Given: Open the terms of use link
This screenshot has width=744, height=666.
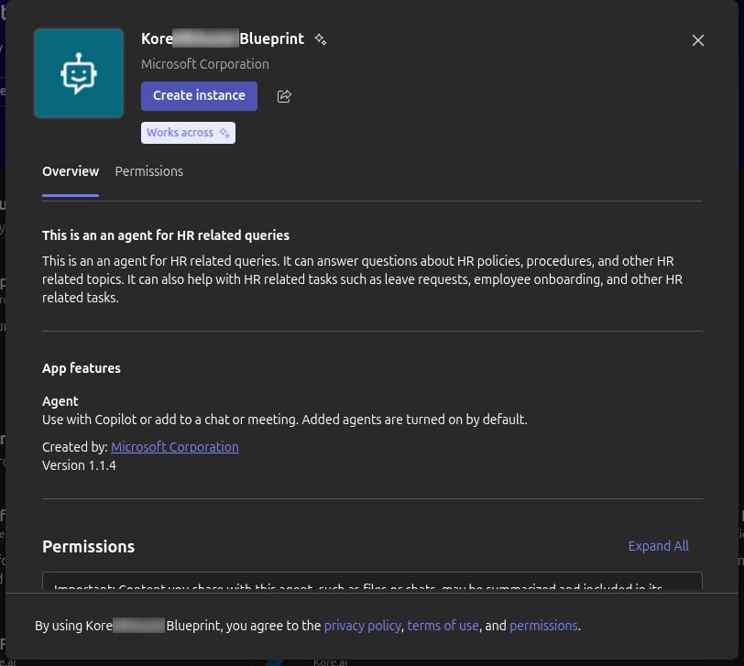Looking at the screenshot, I should 443,626.
